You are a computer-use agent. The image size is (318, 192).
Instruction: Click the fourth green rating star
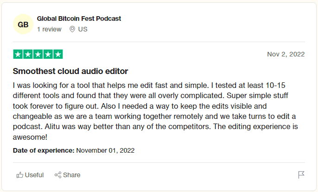(x=48, y=54)
